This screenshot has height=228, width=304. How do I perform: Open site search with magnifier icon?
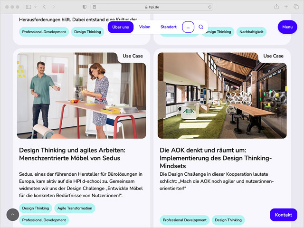tap(201, 27)
